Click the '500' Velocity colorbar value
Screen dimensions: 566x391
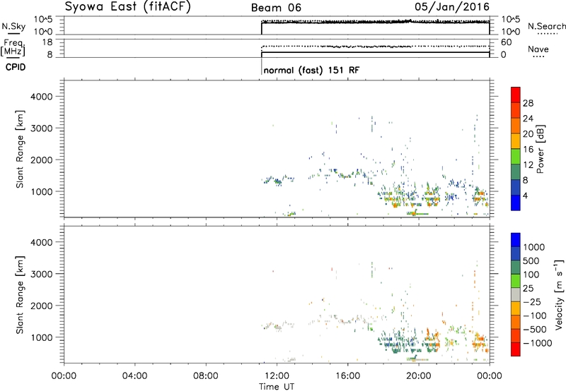coord(531,260)
